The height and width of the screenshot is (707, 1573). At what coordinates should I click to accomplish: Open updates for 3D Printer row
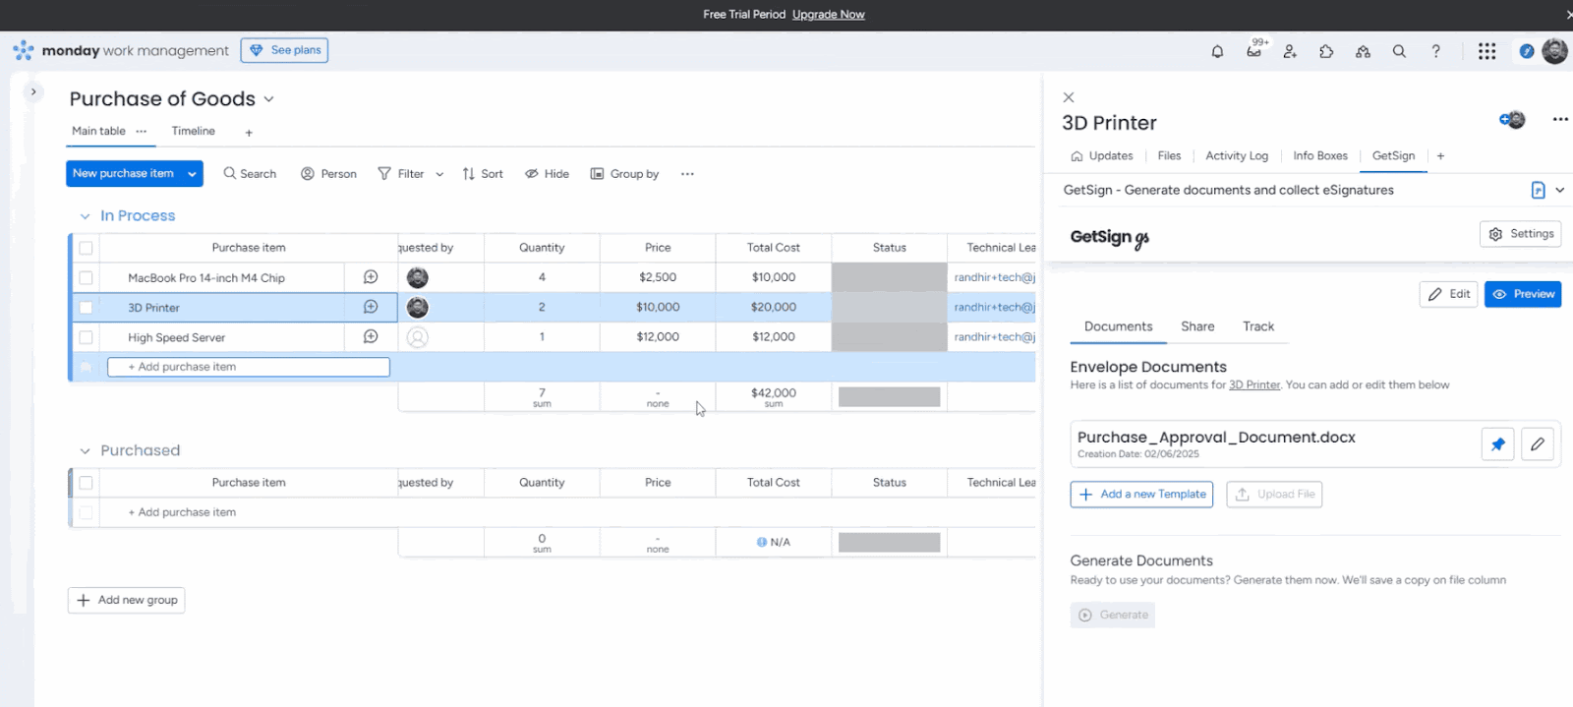coord(371,307)
